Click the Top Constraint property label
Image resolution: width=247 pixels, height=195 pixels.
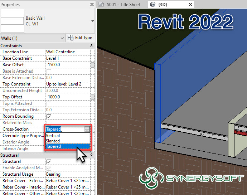16,84
